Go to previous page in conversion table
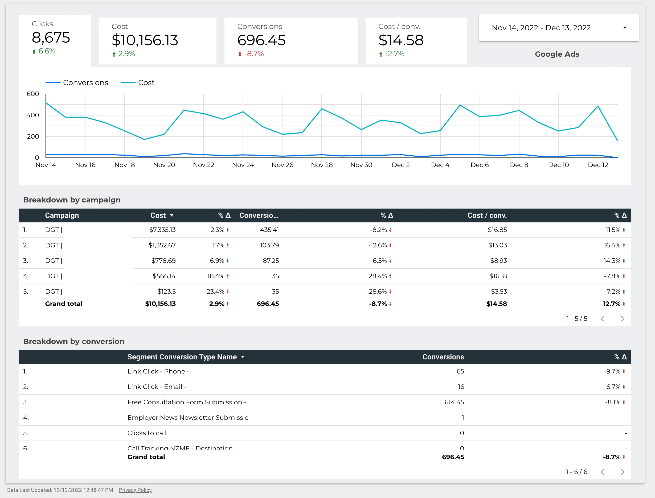This screenshot has height=498, width=655. click(x=603, y=472)
